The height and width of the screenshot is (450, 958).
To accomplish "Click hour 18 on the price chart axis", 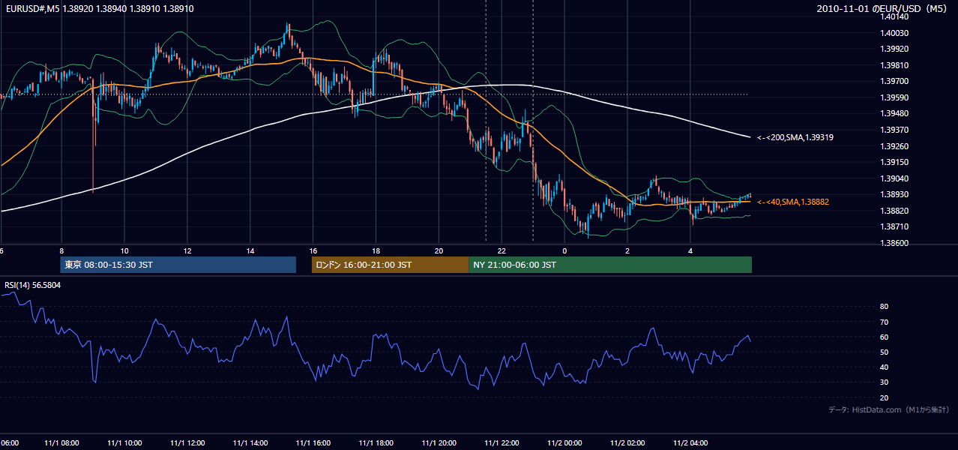I will (376, 250).
